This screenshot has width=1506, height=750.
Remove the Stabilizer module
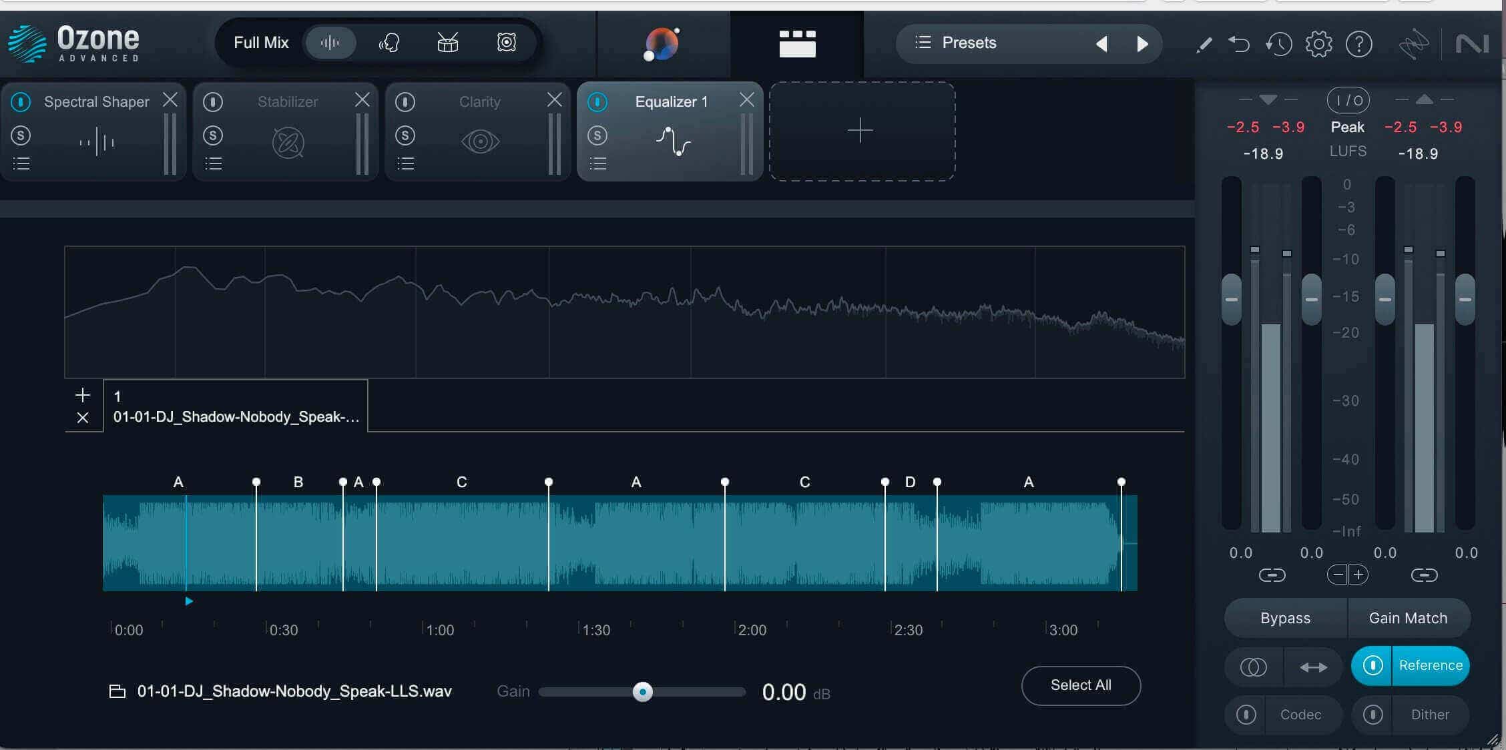(x=362, y=99)
